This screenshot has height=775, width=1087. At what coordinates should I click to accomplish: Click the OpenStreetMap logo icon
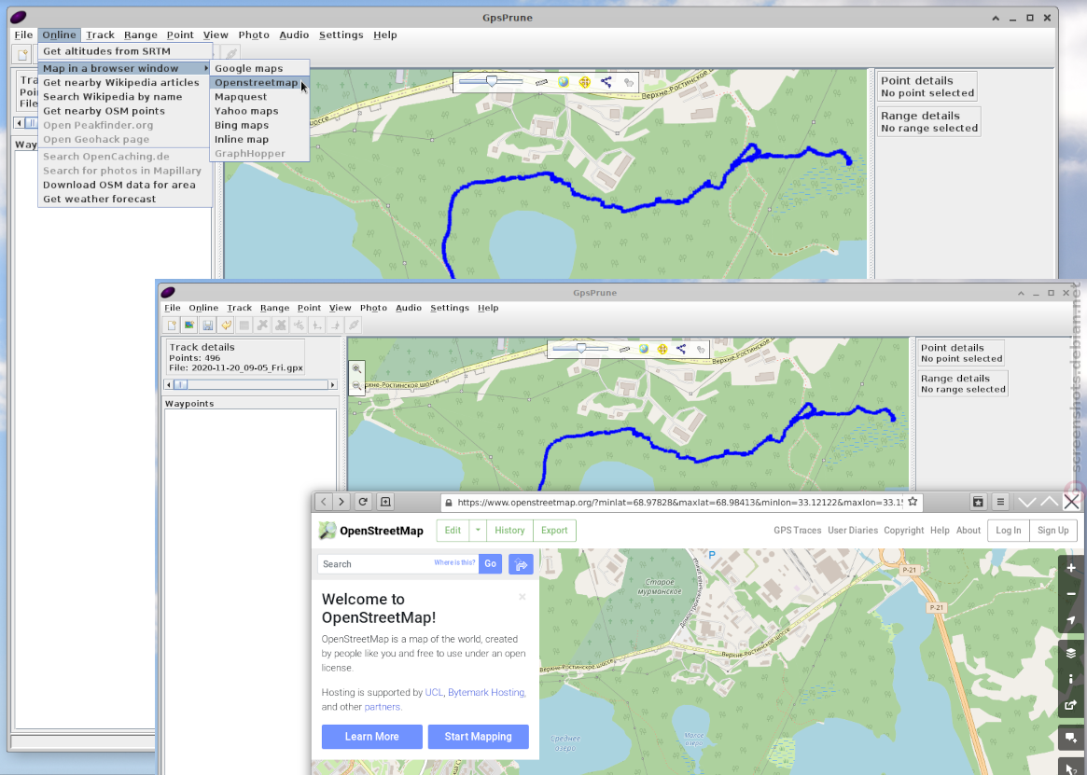click(327, 531)
